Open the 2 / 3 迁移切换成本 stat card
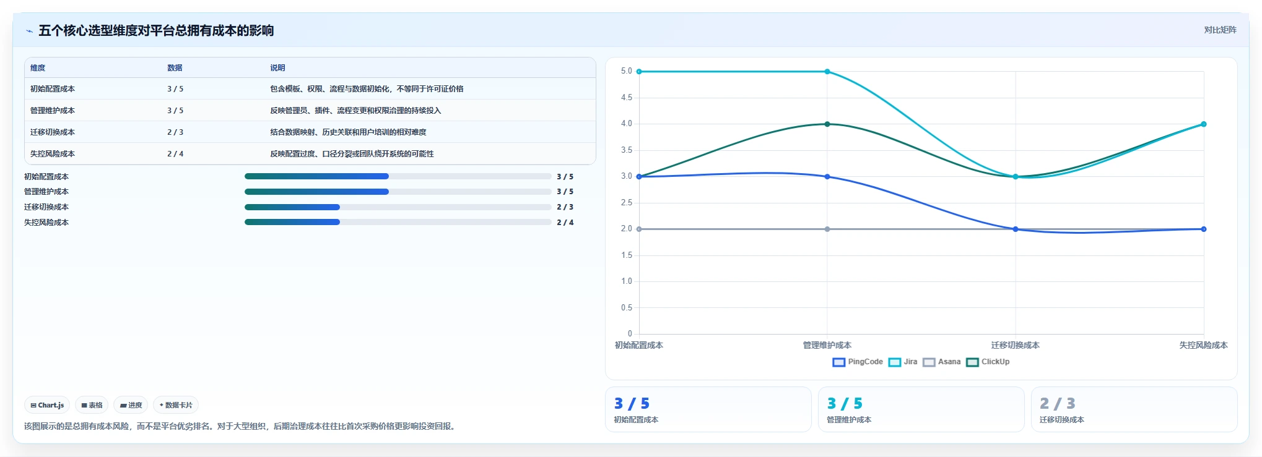This screenshot has width=1262, height=457. [1134, 409]
